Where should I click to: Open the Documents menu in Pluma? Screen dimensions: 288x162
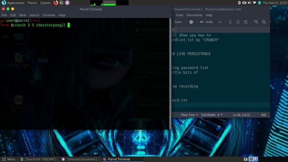click(194, 15)
